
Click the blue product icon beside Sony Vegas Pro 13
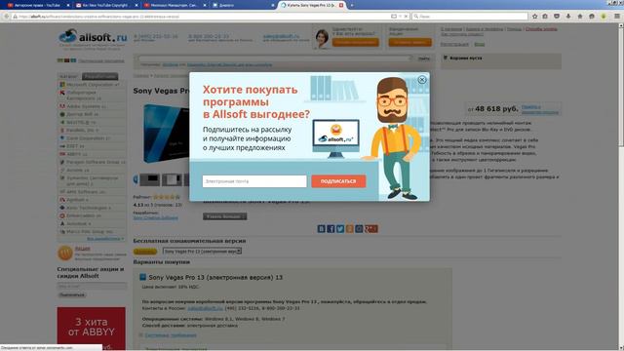coord(142,277)
